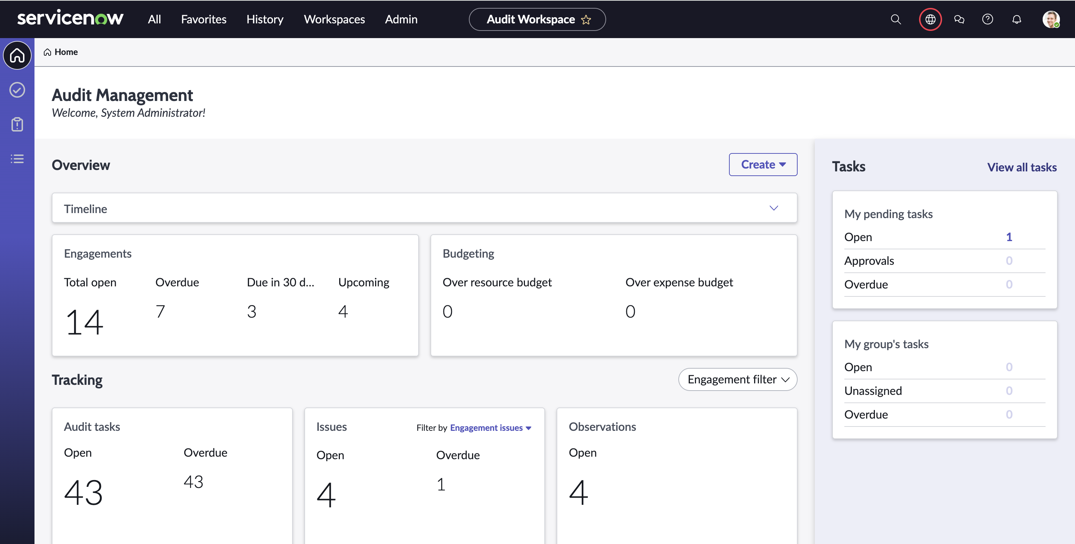Open the user profile avatar menu
This screenshot has width=1075, height=544.
(1051, 19)
